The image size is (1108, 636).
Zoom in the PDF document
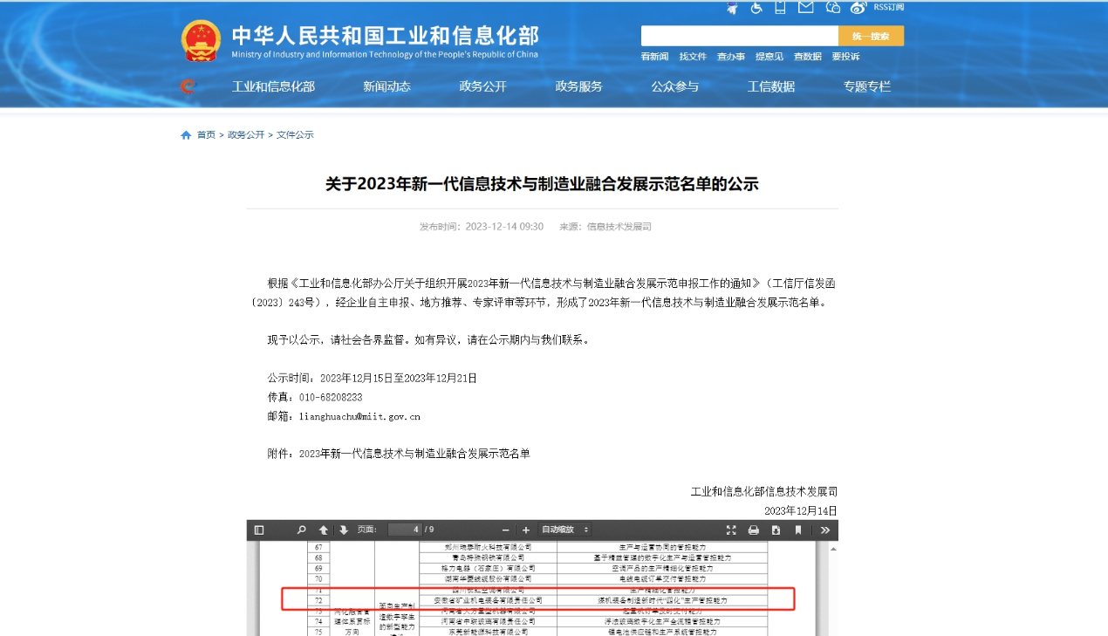tap(525, 530)
